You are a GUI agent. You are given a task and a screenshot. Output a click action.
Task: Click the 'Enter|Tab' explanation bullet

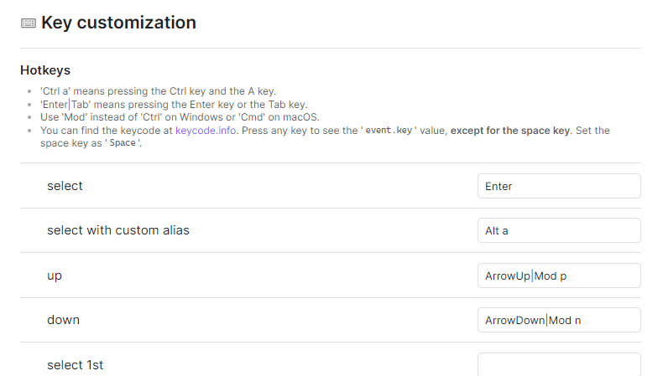pyautogui.click(x=174, y=104)
